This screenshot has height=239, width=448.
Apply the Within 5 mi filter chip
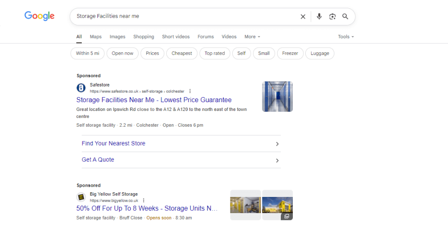(87, 54)
